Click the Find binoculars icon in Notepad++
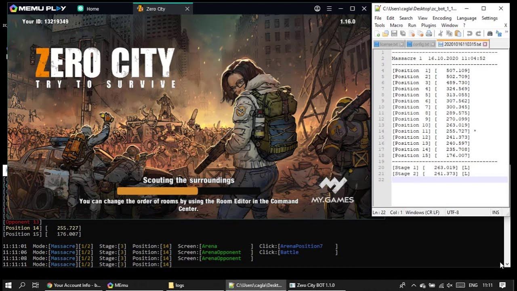Viewport: 517px width, 291px height. click(490, 34)
